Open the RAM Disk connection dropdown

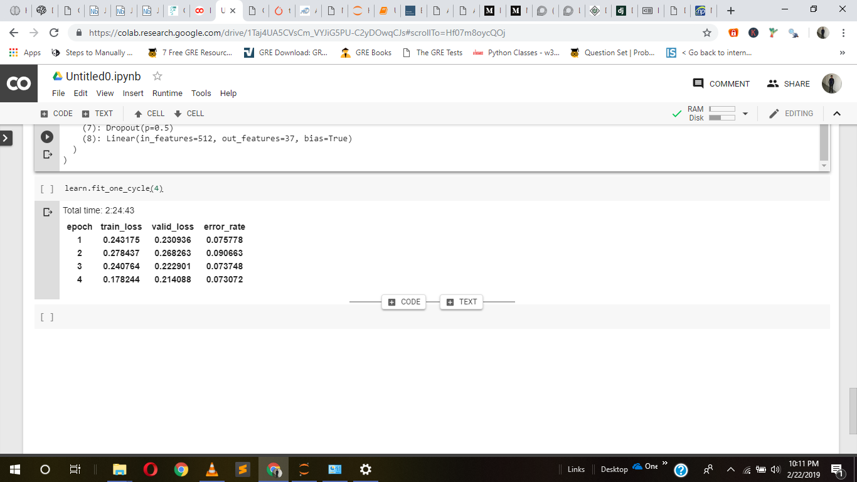745,114
